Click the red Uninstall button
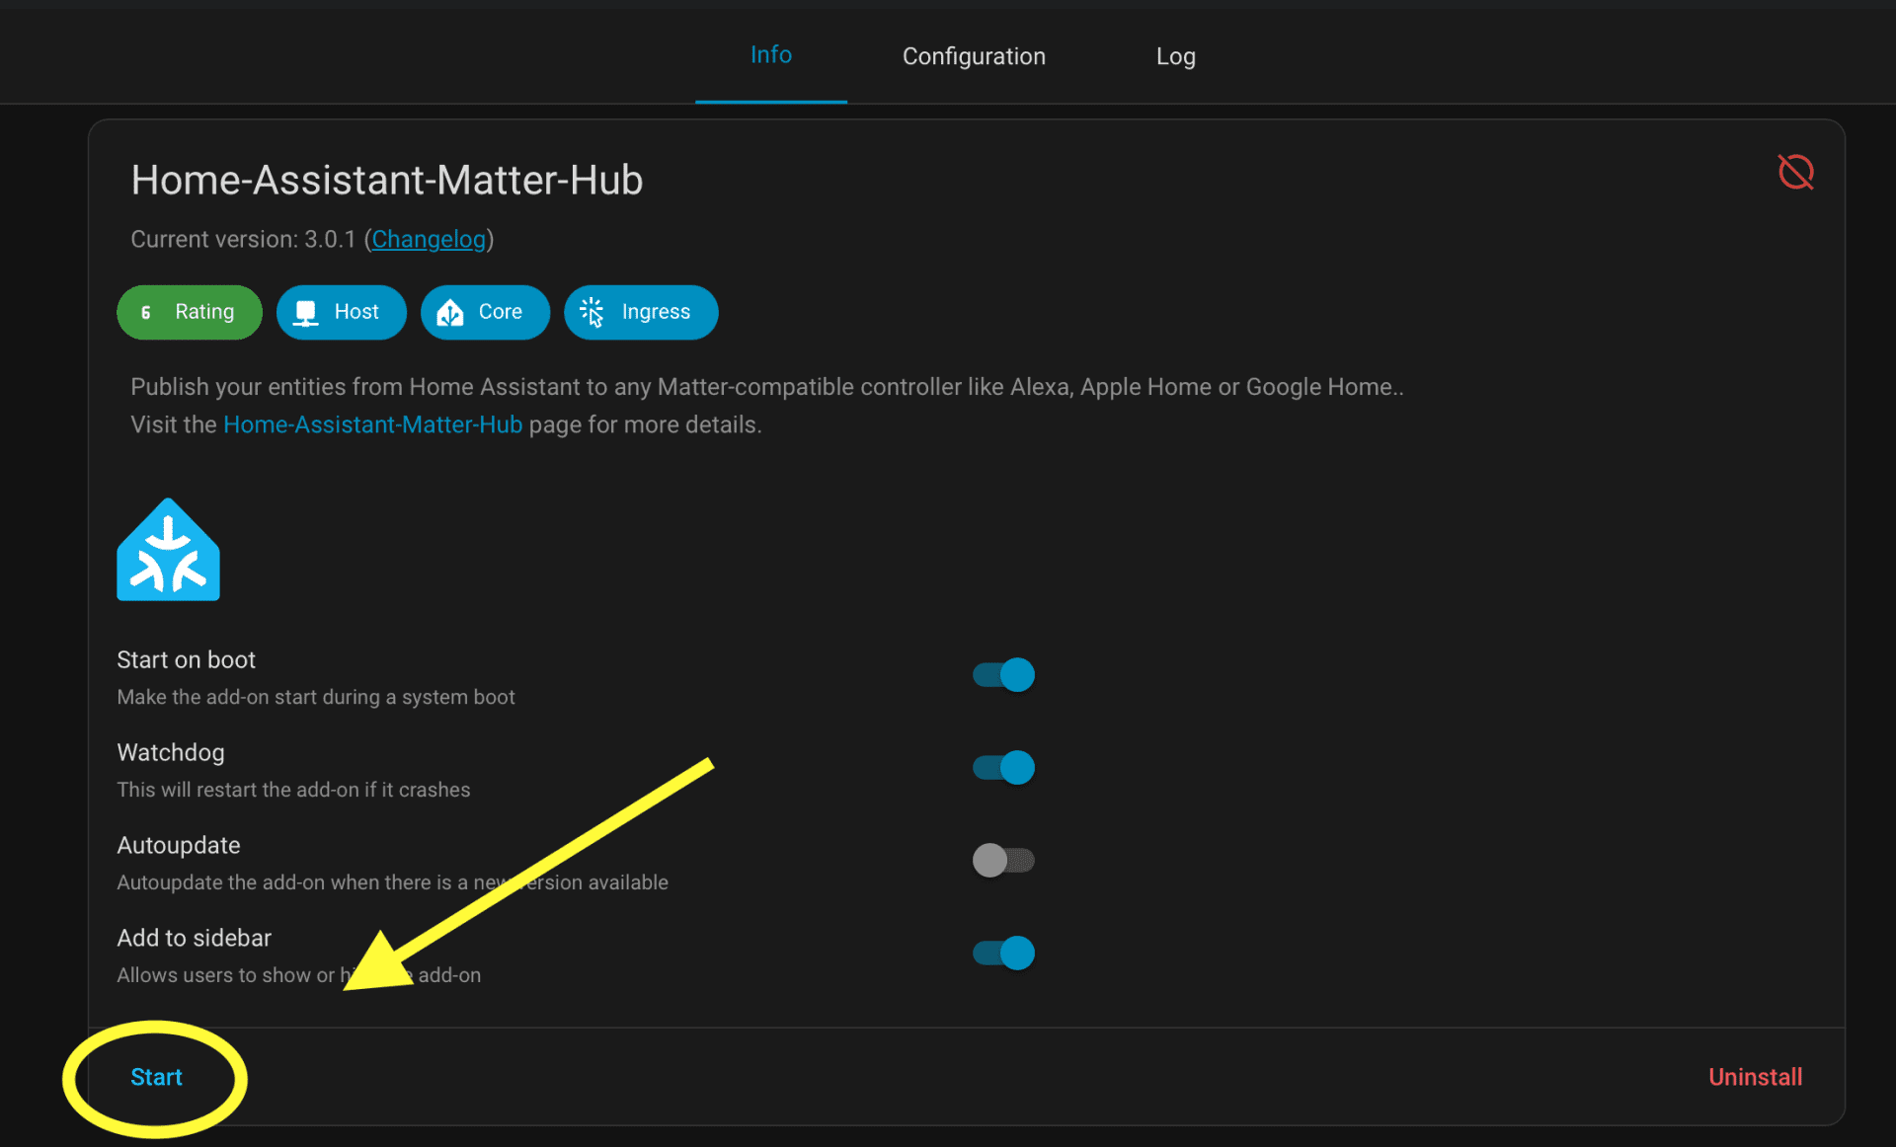1896x1147 pixels. coord(1755,1077)
